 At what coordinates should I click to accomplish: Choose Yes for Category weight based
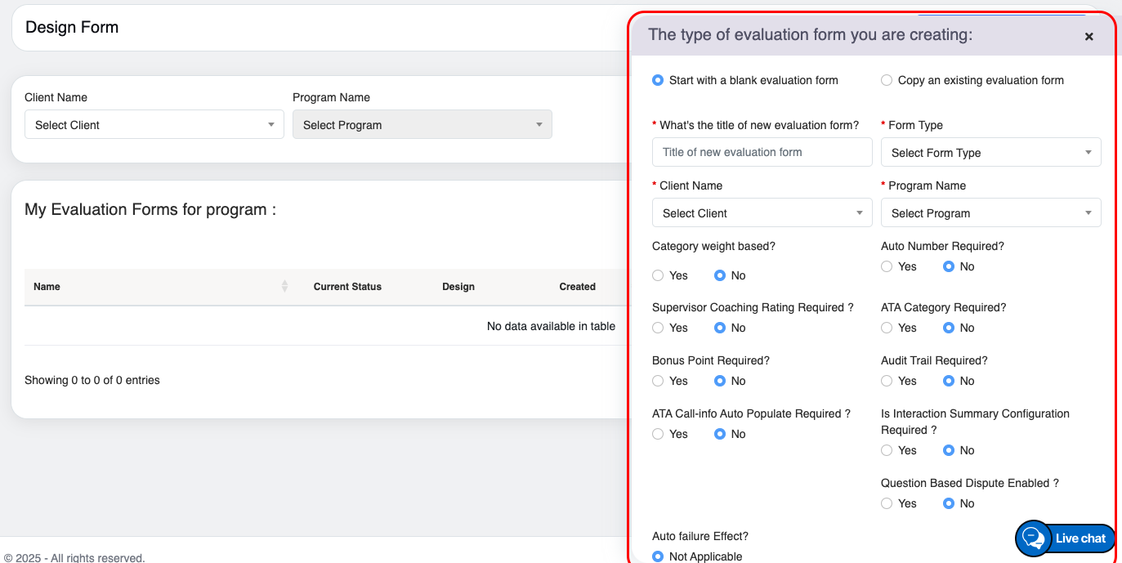(658, 275)
